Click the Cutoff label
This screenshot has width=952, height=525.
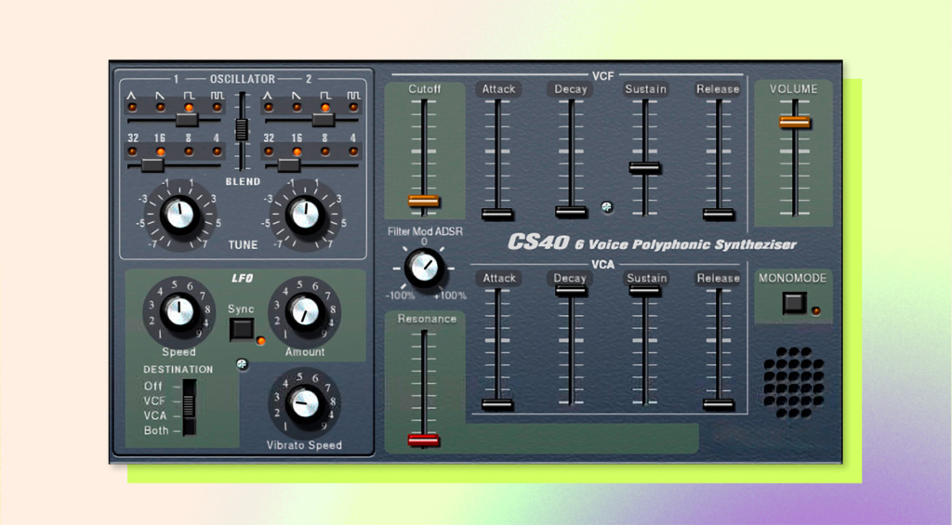tap(424, 89)
